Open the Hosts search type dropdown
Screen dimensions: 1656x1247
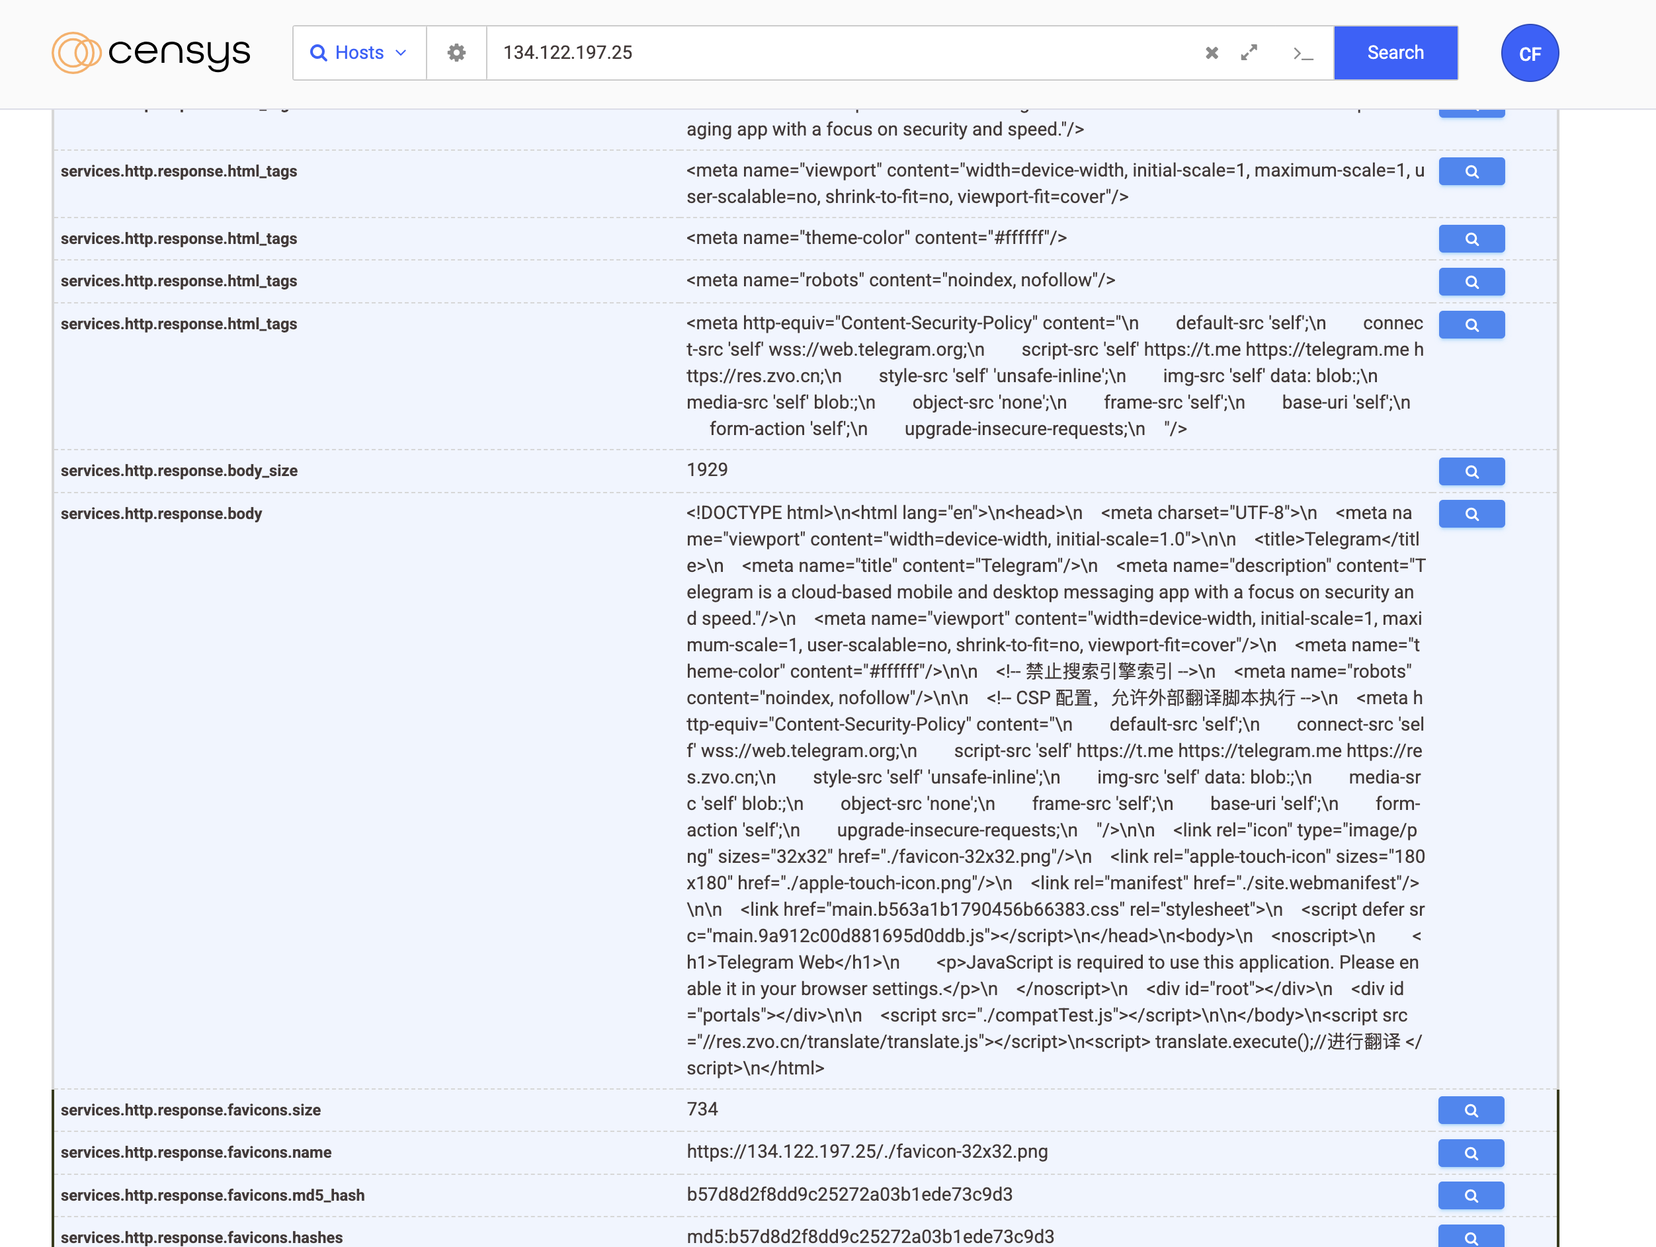[x=358, y=52]
